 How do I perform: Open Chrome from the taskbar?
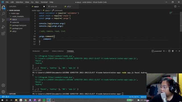pyautogui.click(x=25, y=100)
